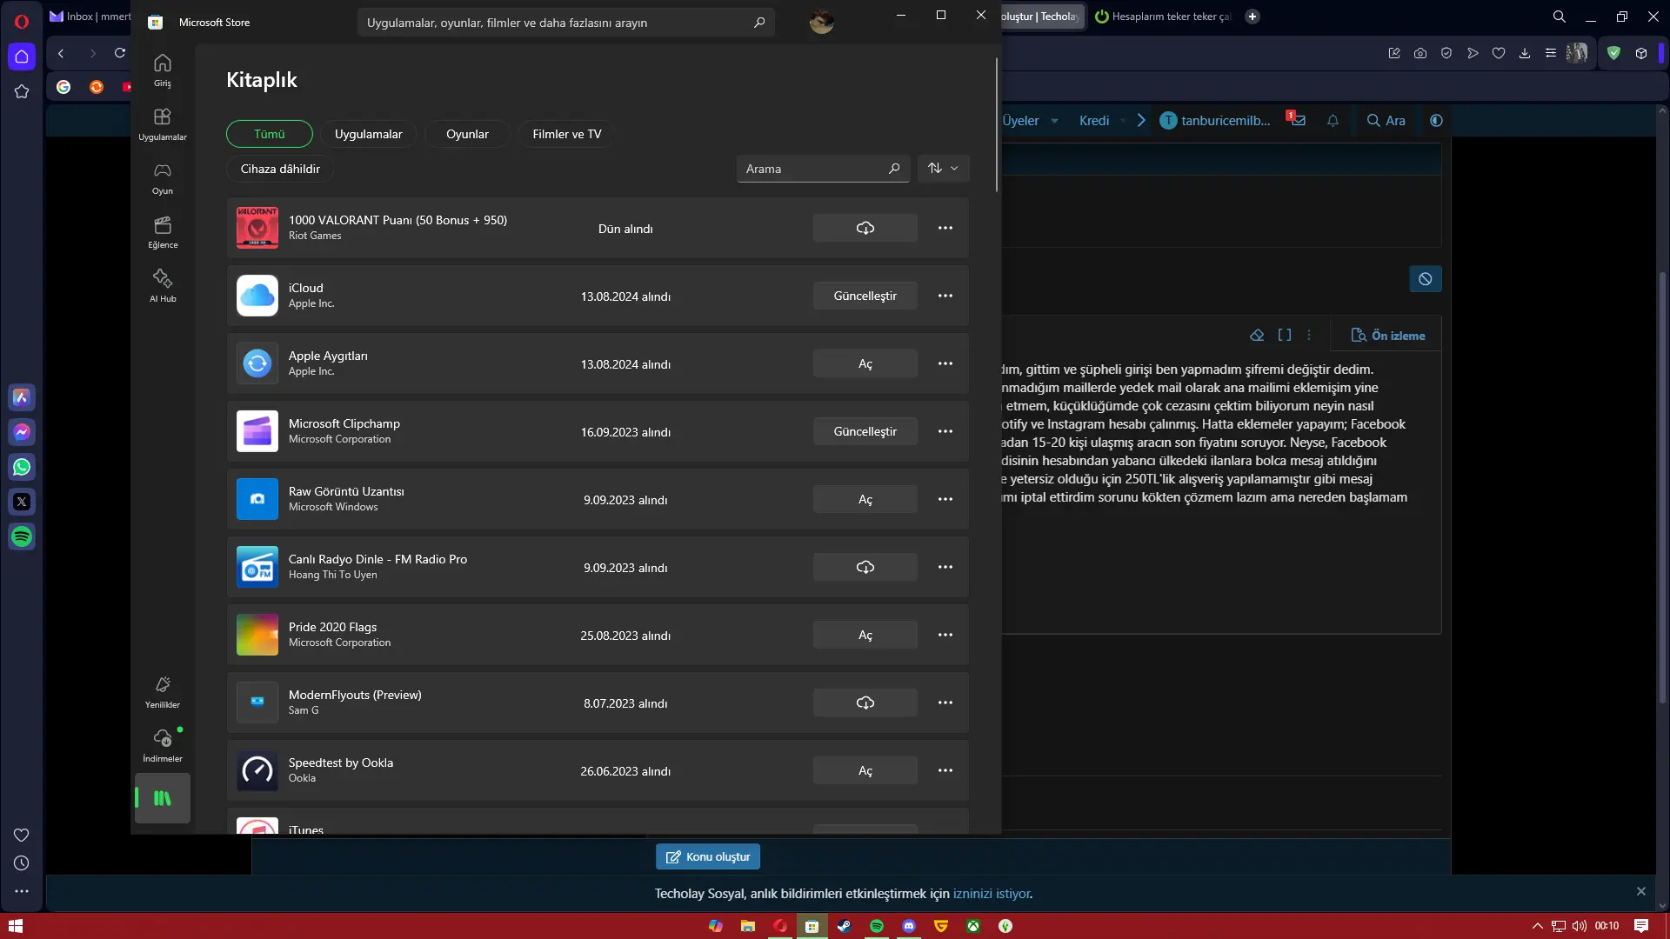
Task: Open more options for Microsoft Clipchamp
Action: pos(945,431)
